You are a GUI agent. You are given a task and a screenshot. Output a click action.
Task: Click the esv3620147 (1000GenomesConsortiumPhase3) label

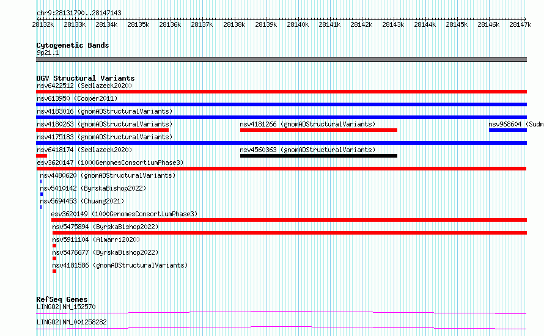pos(110,163)
